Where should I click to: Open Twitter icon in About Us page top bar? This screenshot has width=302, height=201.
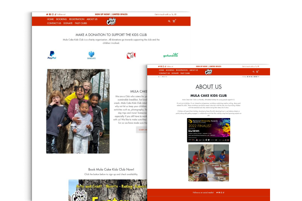pos(159,67)
